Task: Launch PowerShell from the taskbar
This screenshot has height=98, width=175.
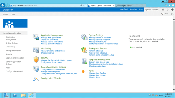Action: coord(15,95)
